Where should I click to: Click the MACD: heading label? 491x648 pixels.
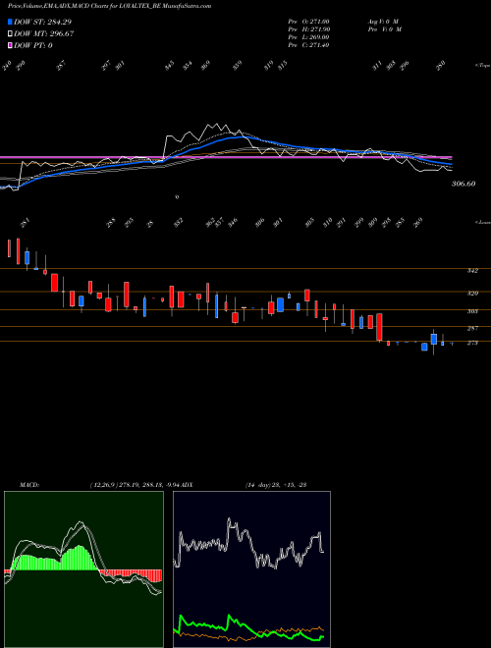click(x=28, y=485)
